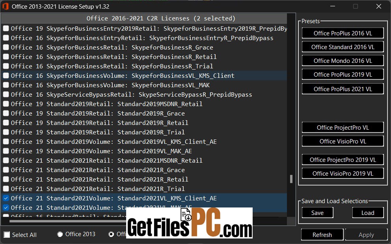Choose the Office ProPlus 2019 VL preset

(x=343, y=75)
